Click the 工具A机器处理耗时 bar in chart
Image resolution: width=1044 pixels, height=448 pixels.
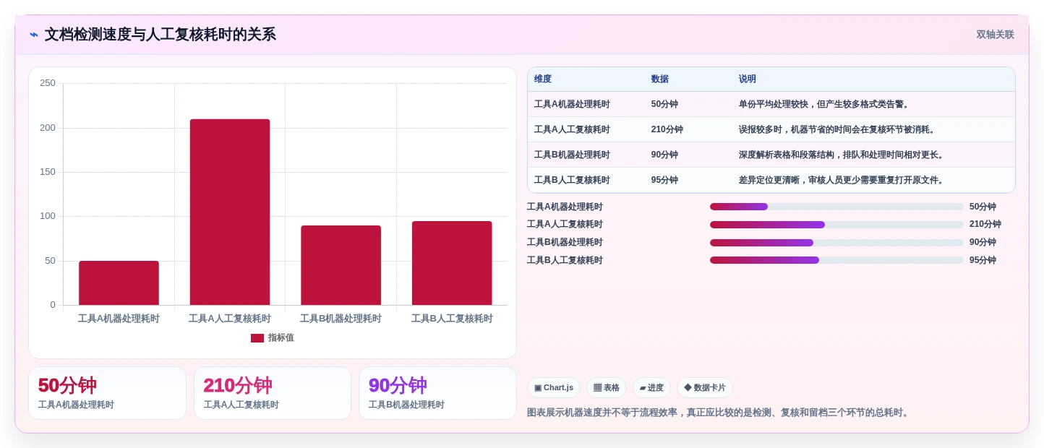pos(119,283)
